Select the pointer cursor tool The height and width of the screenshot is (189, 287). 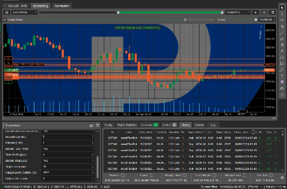coord(282,8)
